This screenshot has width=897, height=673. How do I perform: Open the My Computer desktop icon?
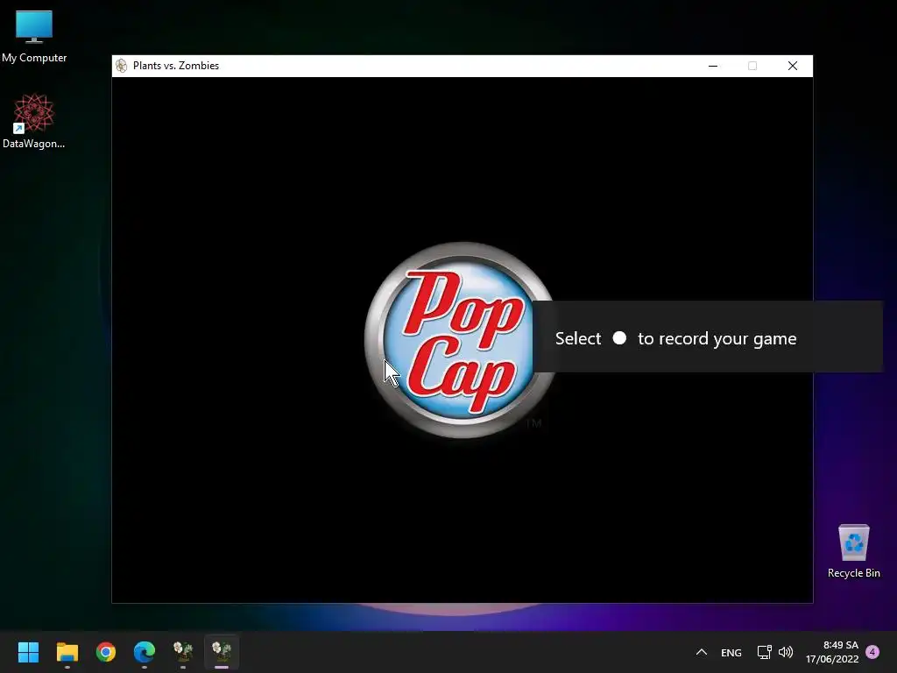tap(34, 36)
